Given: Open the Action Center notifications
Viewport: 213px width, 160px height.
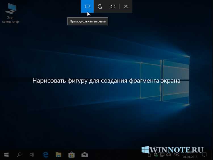Looking at the screenshot, I should [204, 155].
